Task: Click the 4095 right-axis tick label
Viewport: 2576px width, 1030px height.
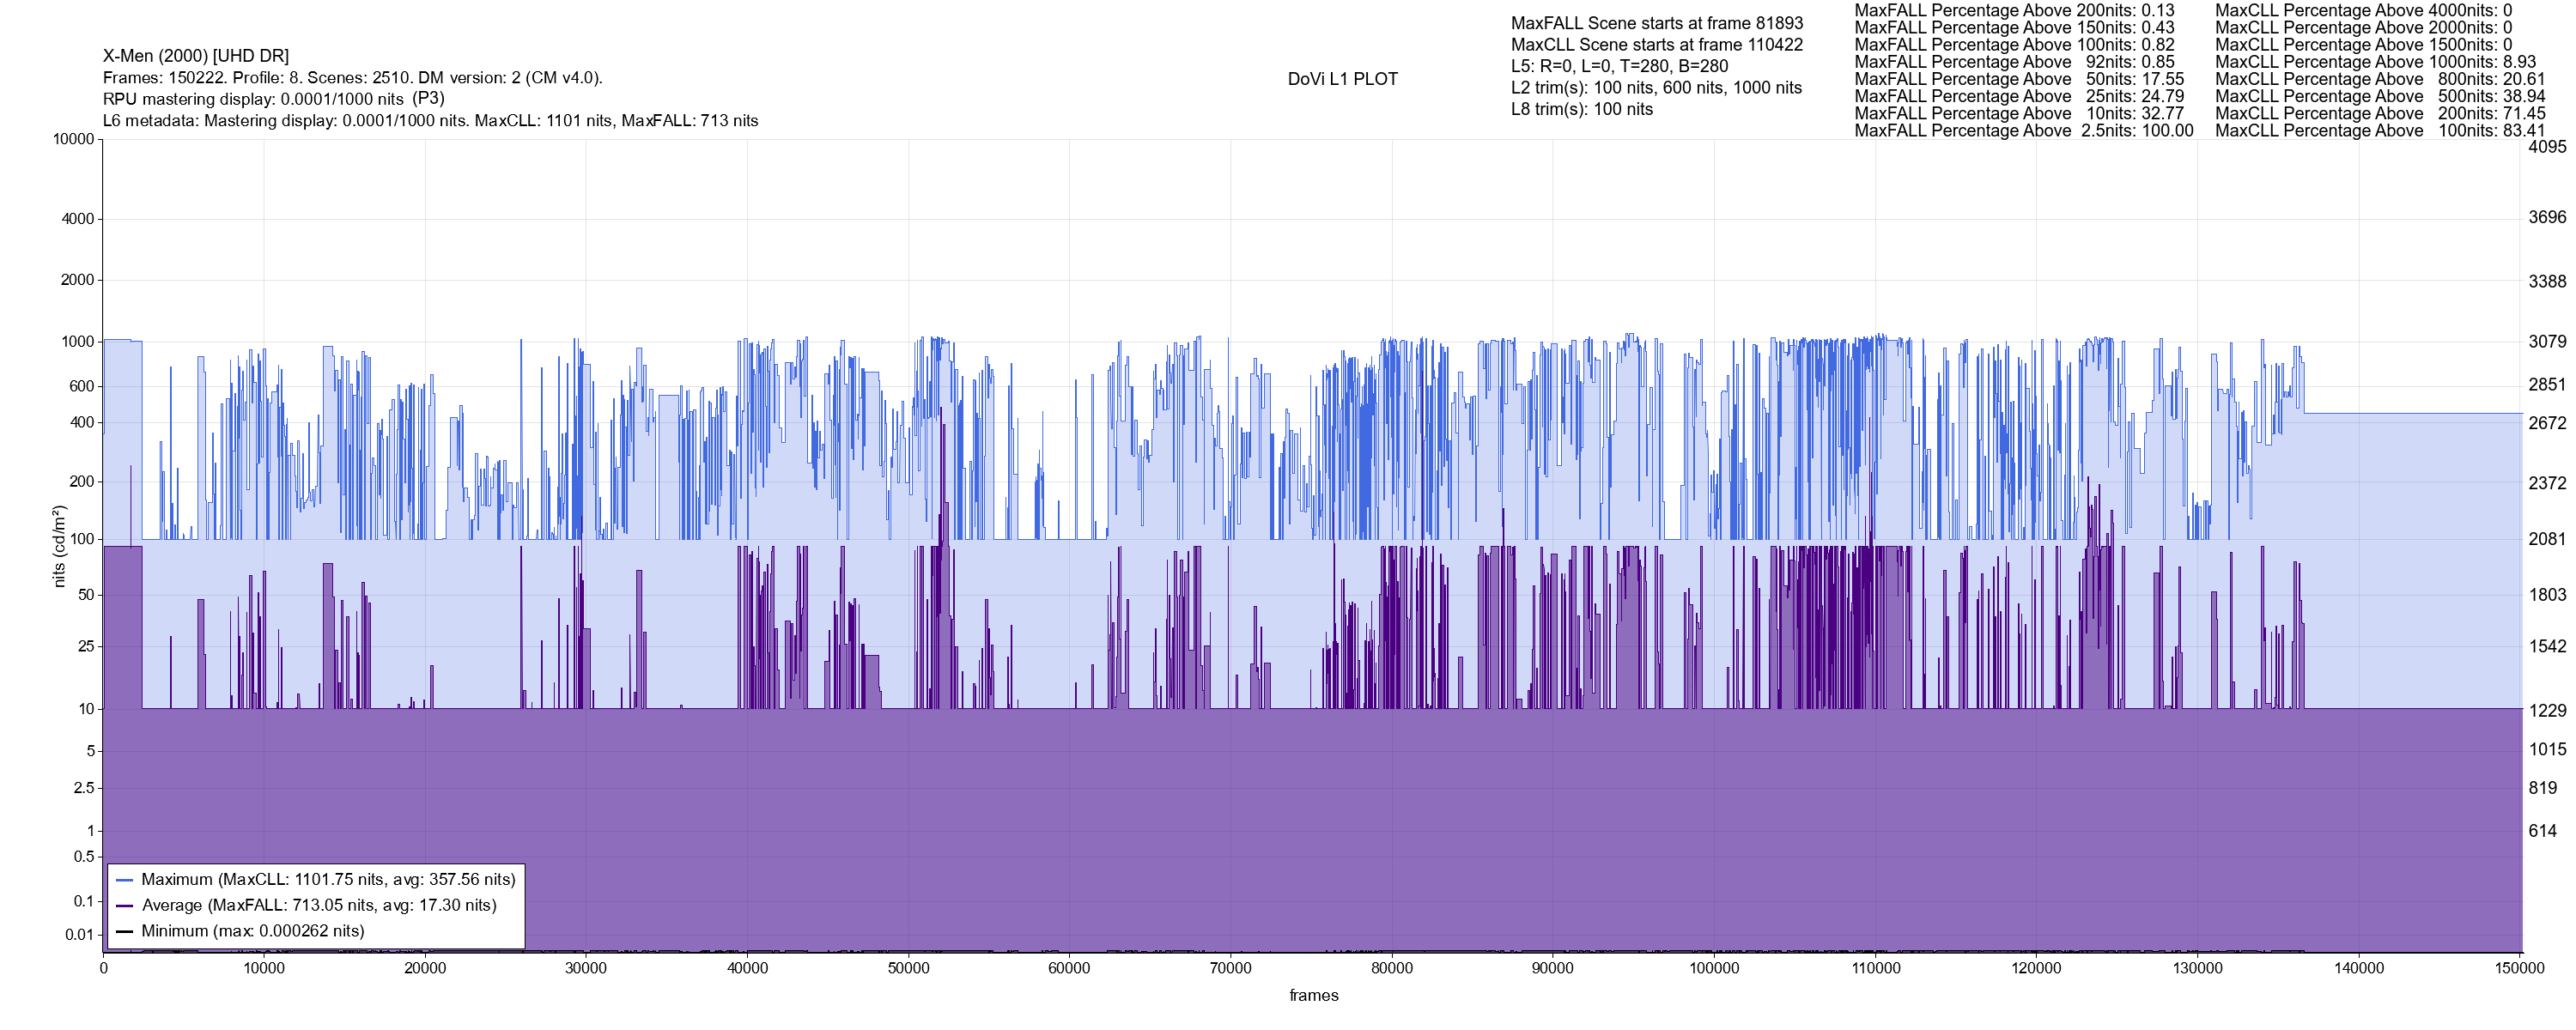Action: 2547,147
